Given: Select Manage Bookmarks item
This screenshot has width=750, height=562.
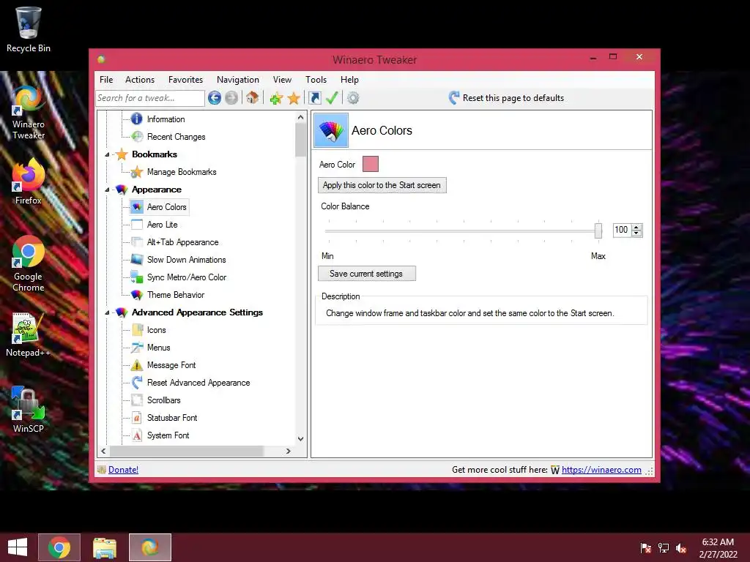Looking at the screenshot, I should point(182,172).
